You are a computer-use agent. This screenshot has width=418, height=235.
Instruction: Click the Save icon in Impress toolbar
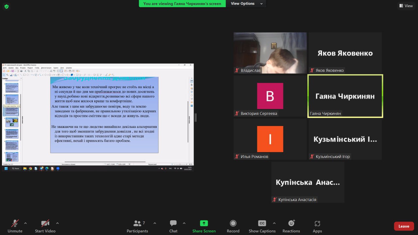click(x=12, y=71)
